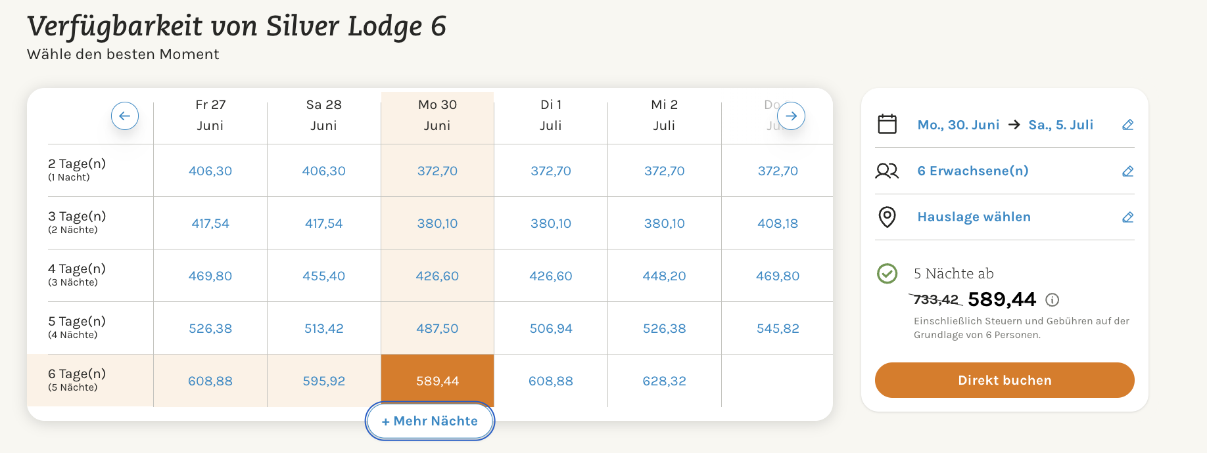This screenshot has width=1207, height=453.
Task: Open the Hauslage wählen link
Action: (974, 217)
